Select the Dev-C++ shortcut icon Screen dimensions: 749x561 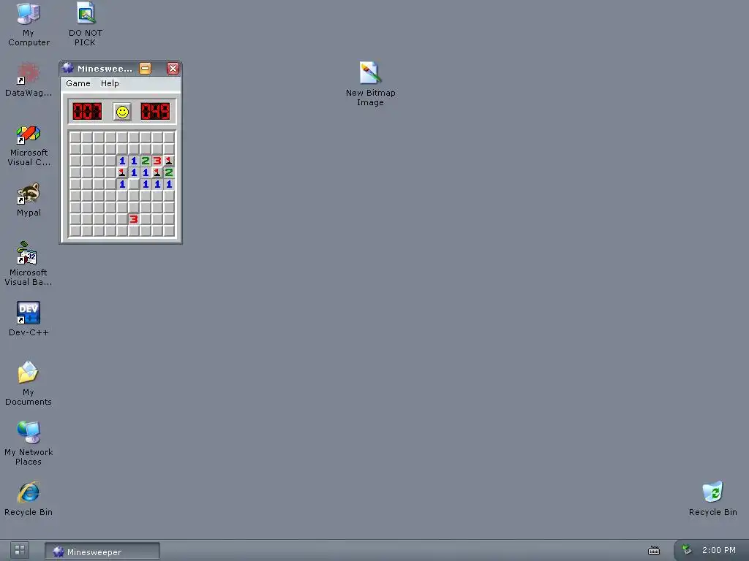tap(29, 318)
